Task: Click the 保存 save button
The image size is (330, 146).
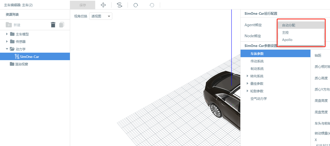Action: [82, 5]
